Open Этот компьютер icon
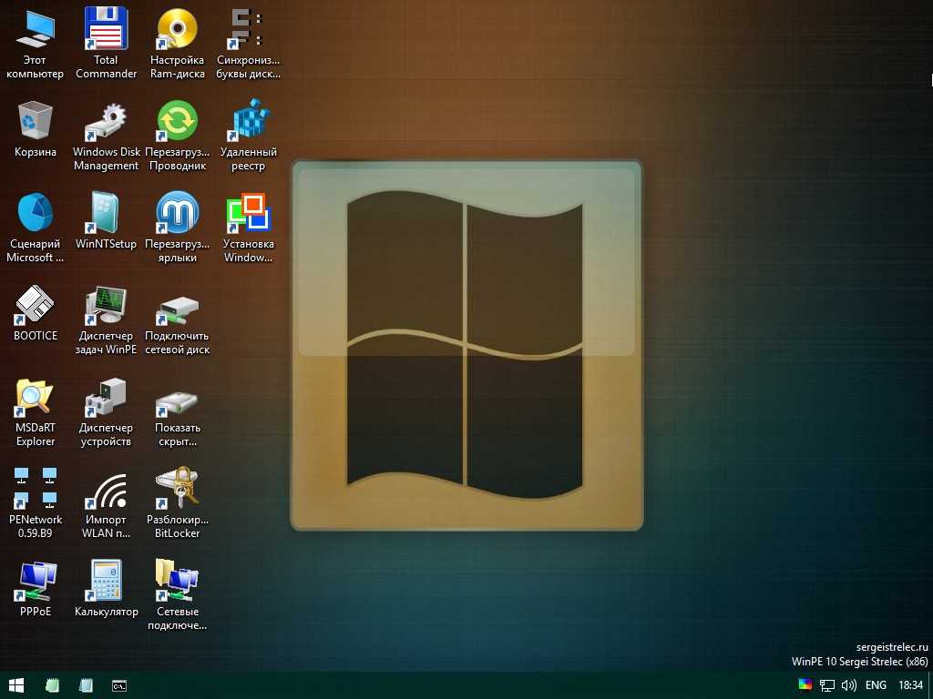This screenshot has width=933, height=699. 35,30
